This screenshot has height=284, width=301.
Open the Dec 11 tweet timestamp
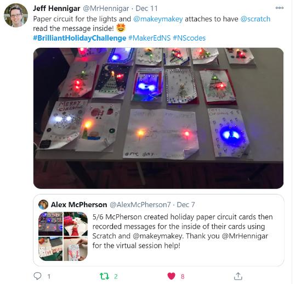point(146,8)
